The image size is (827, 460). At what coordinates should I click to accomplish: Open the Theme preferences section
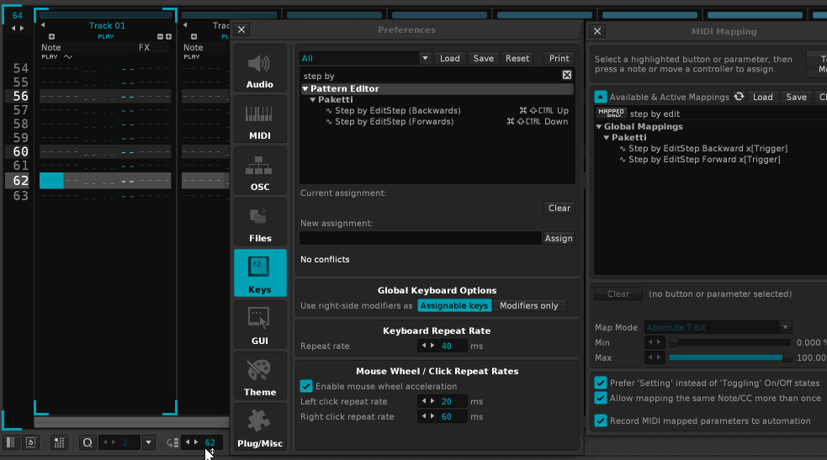pos(260,376)
